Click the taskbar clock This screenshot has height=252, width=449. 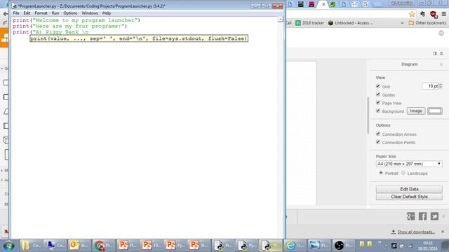[x=428, y=246]
